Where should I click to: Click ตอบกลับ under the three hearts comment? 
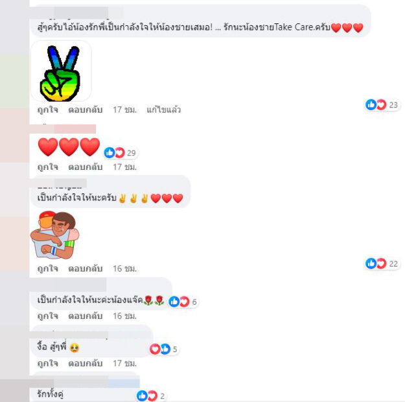tap(86, 167)
